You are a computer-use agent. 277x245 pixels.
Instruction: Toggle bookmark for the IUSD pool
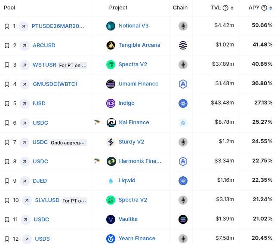point(7,104)
